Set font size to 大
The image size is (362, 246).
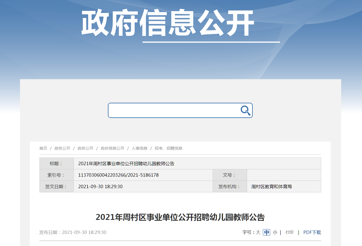tap(258, 233)
